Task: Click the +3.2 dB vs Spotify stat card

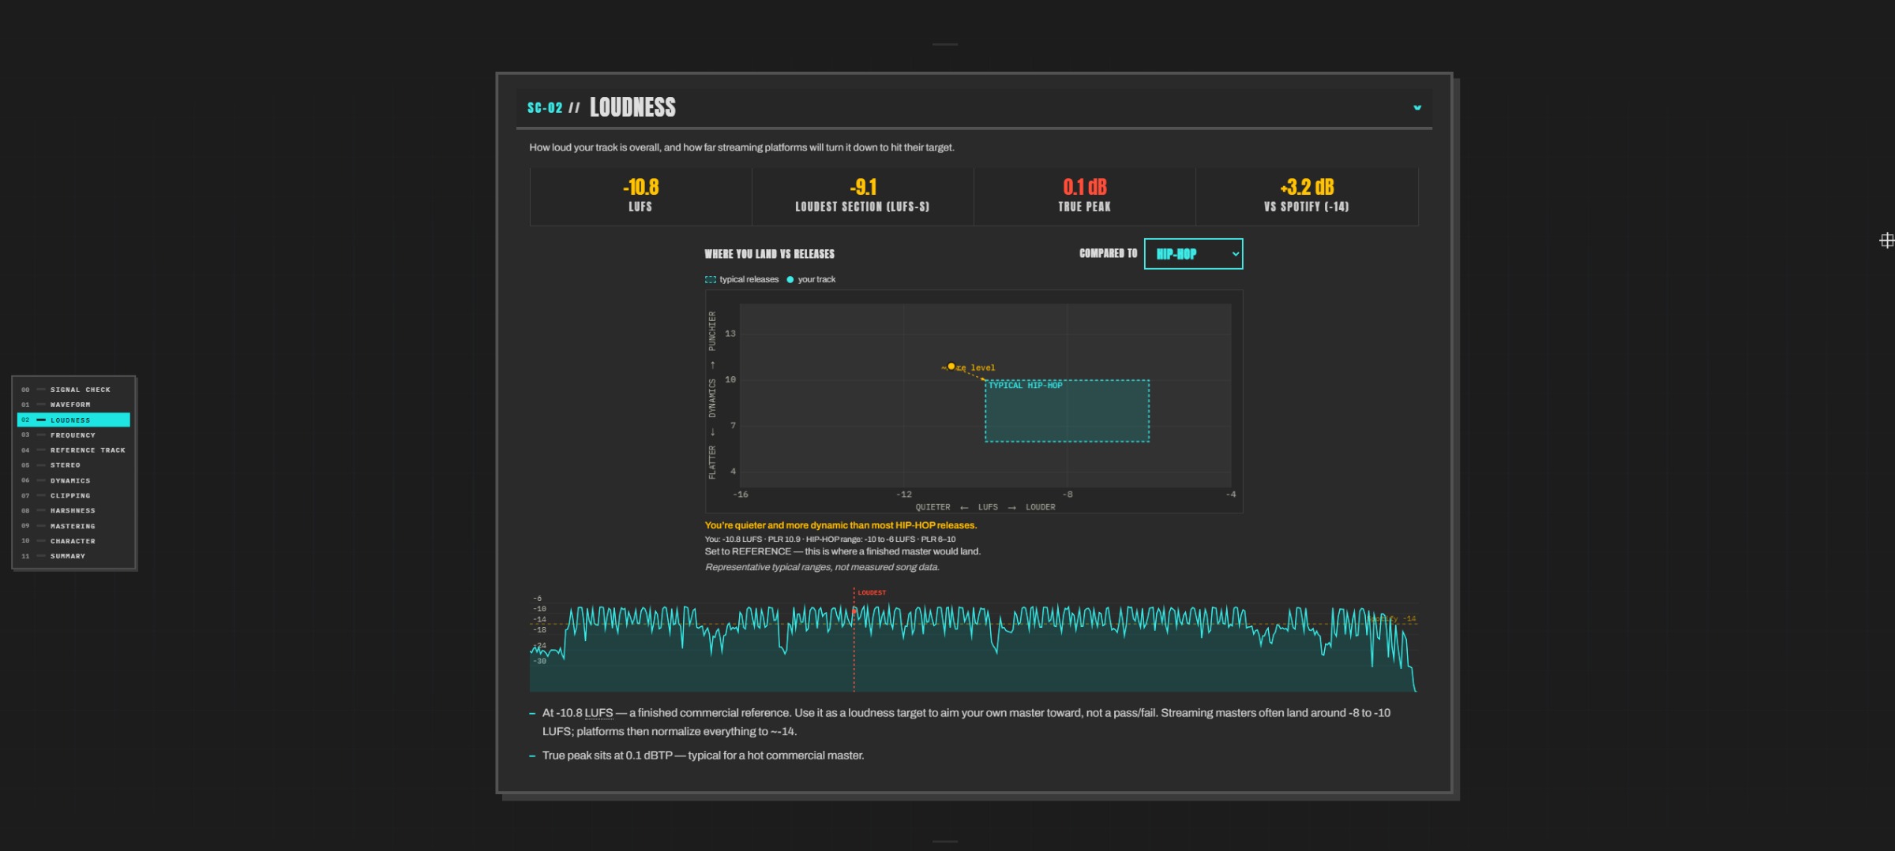Action: [1307, 196]
